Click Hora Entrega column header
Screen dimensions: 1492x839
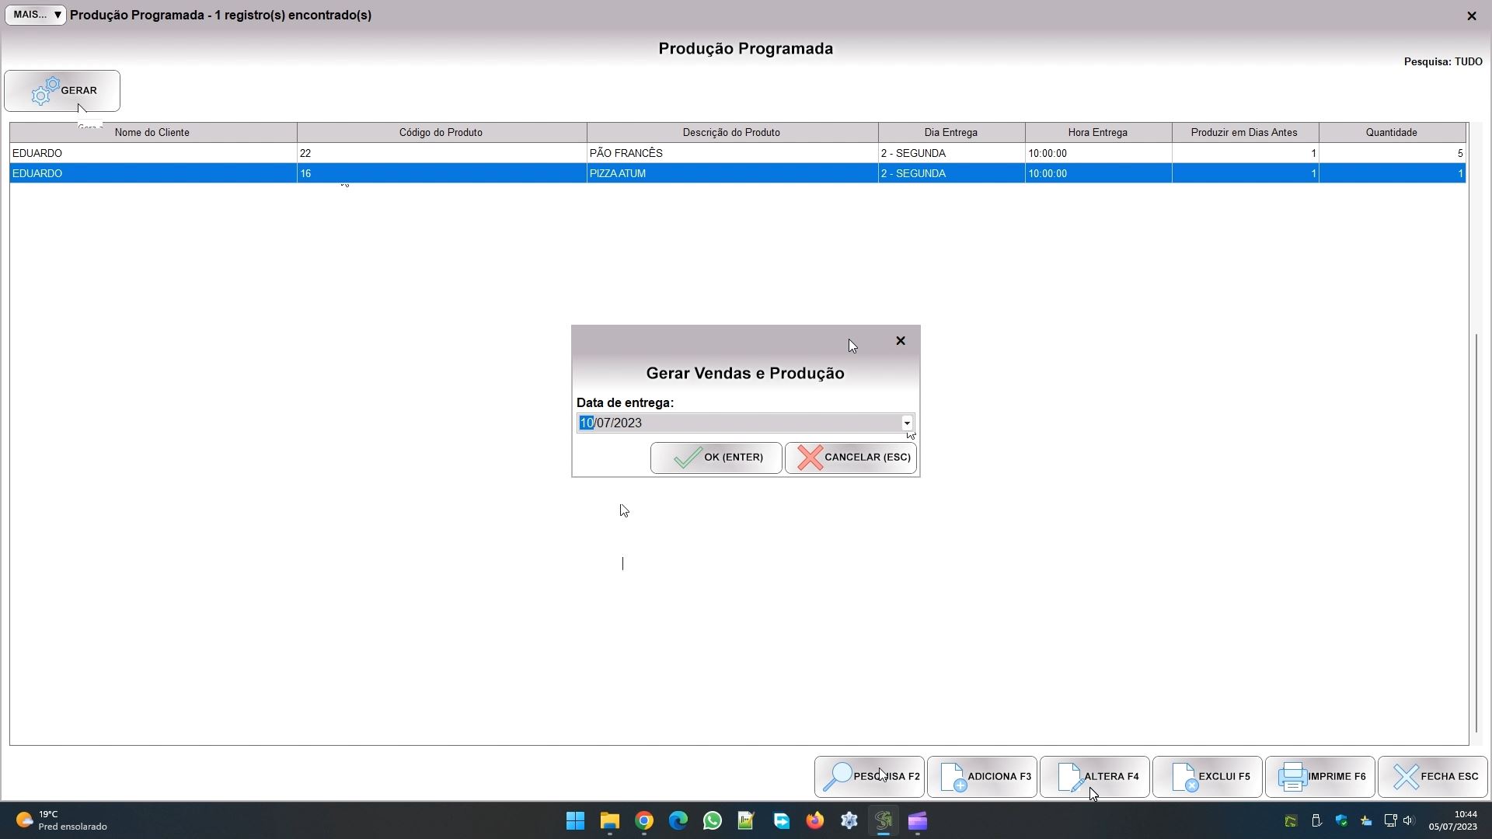pyautogui.click(x=1097, y=133)
